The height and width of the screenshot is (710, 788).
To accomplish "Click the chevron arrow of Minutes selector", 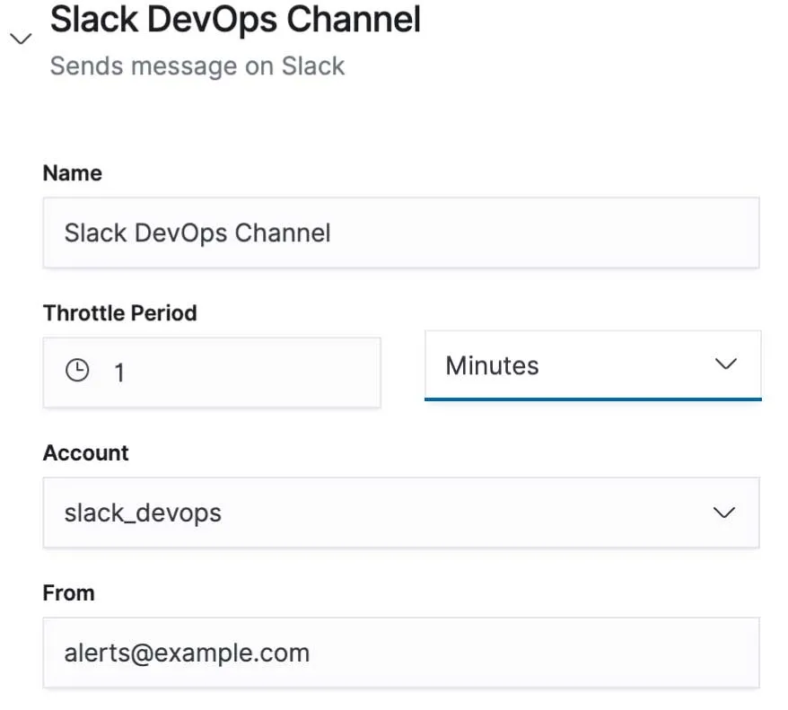I will click(724, 364).
